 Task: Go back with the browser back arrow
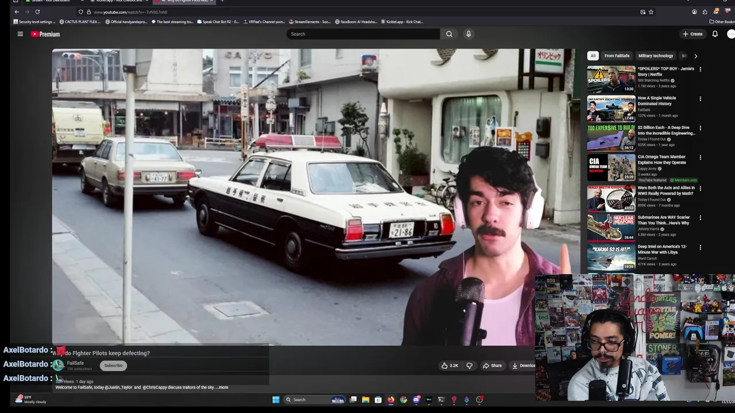pos(17,11)
